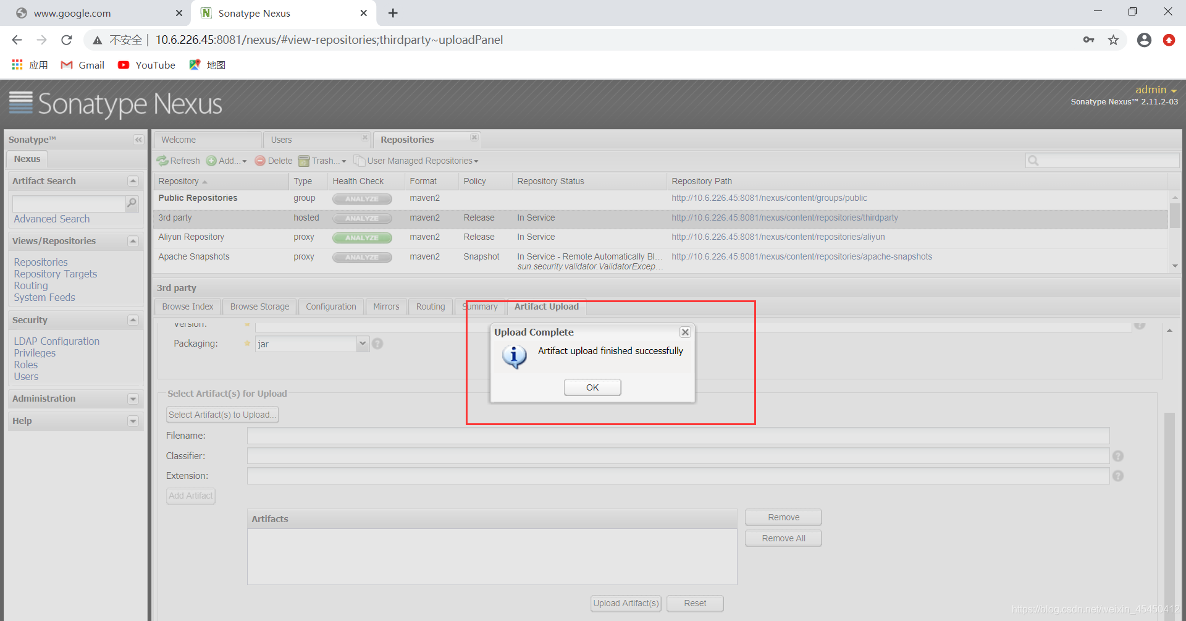Collapse the Sonatype left panel
Viewport: 1186px width, 621px height.
(138, 140)
